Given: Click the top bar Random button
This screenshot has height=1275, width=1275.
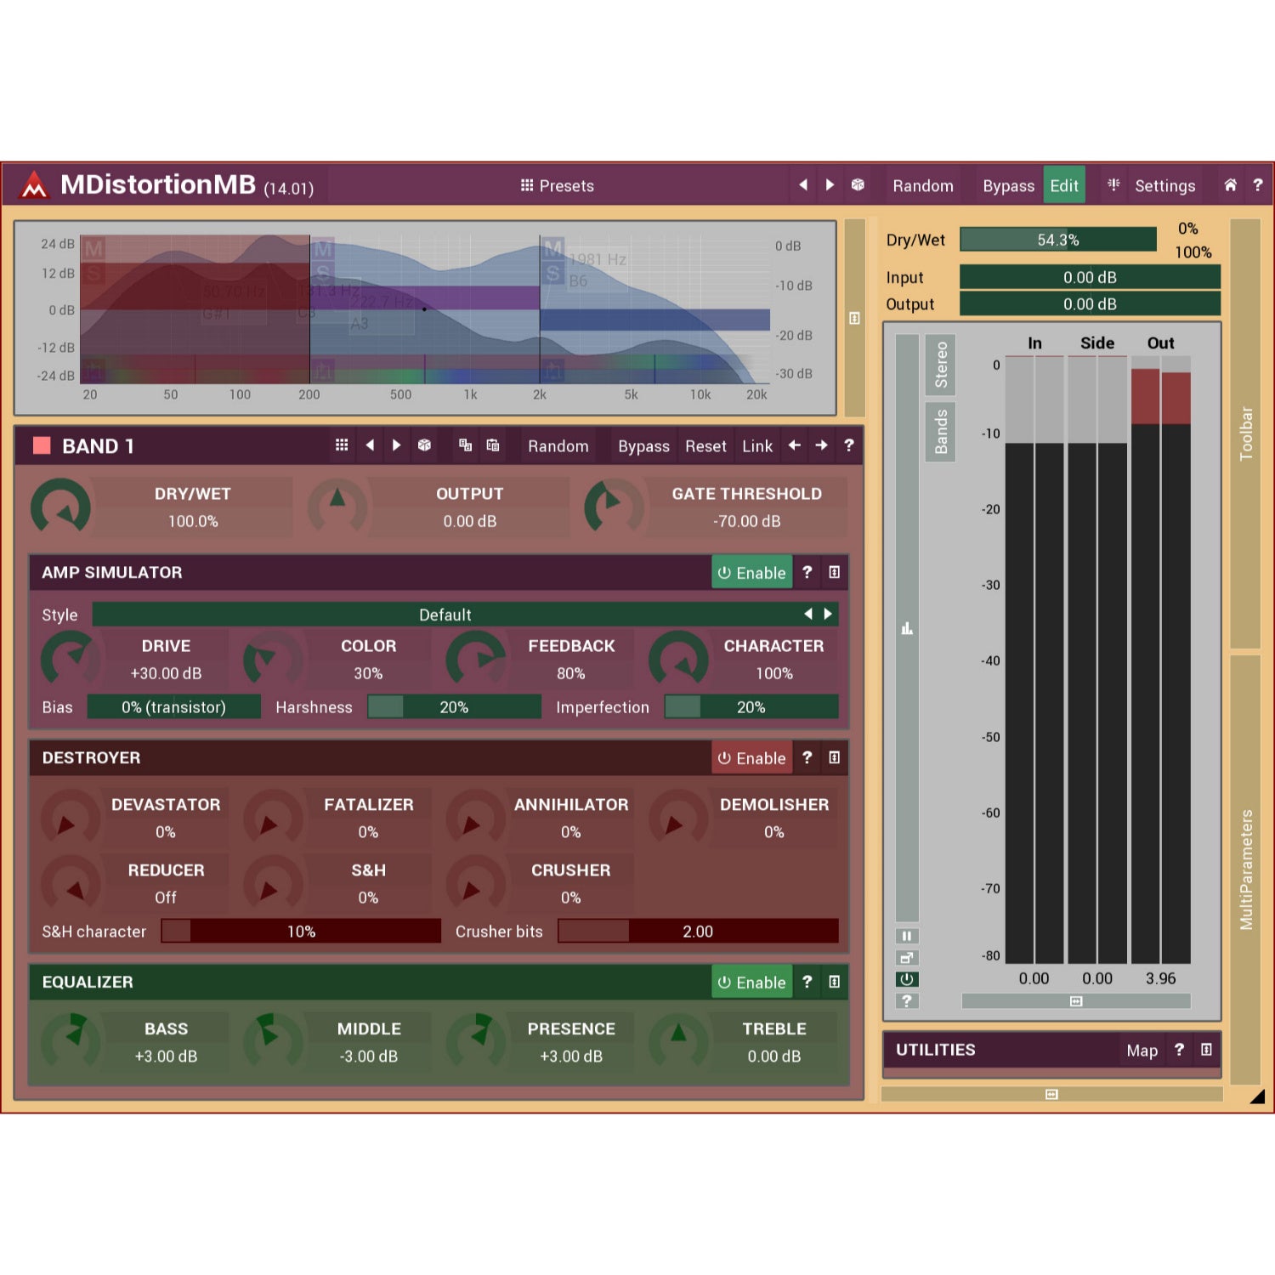Looking at the screenshot, I should click(923, 185).
